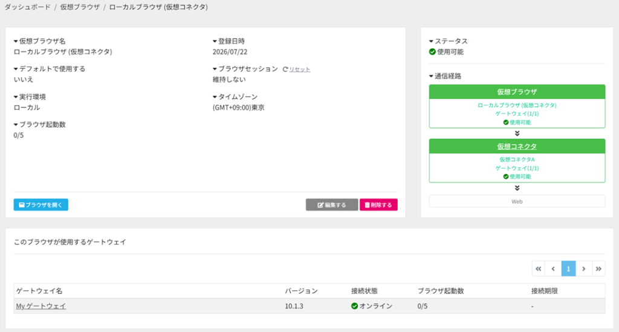619x332 pixels.
Task: Open the ダッシュボード breadcrumb link
Action: 28,7
